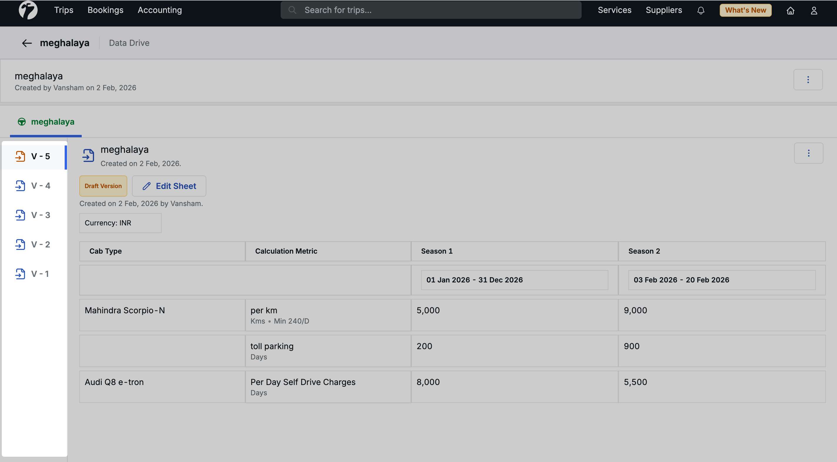This screenshot has height=462, width=837.
Task: Open the notifications bell
Action: pyautogui.click(x=701, y=10)
